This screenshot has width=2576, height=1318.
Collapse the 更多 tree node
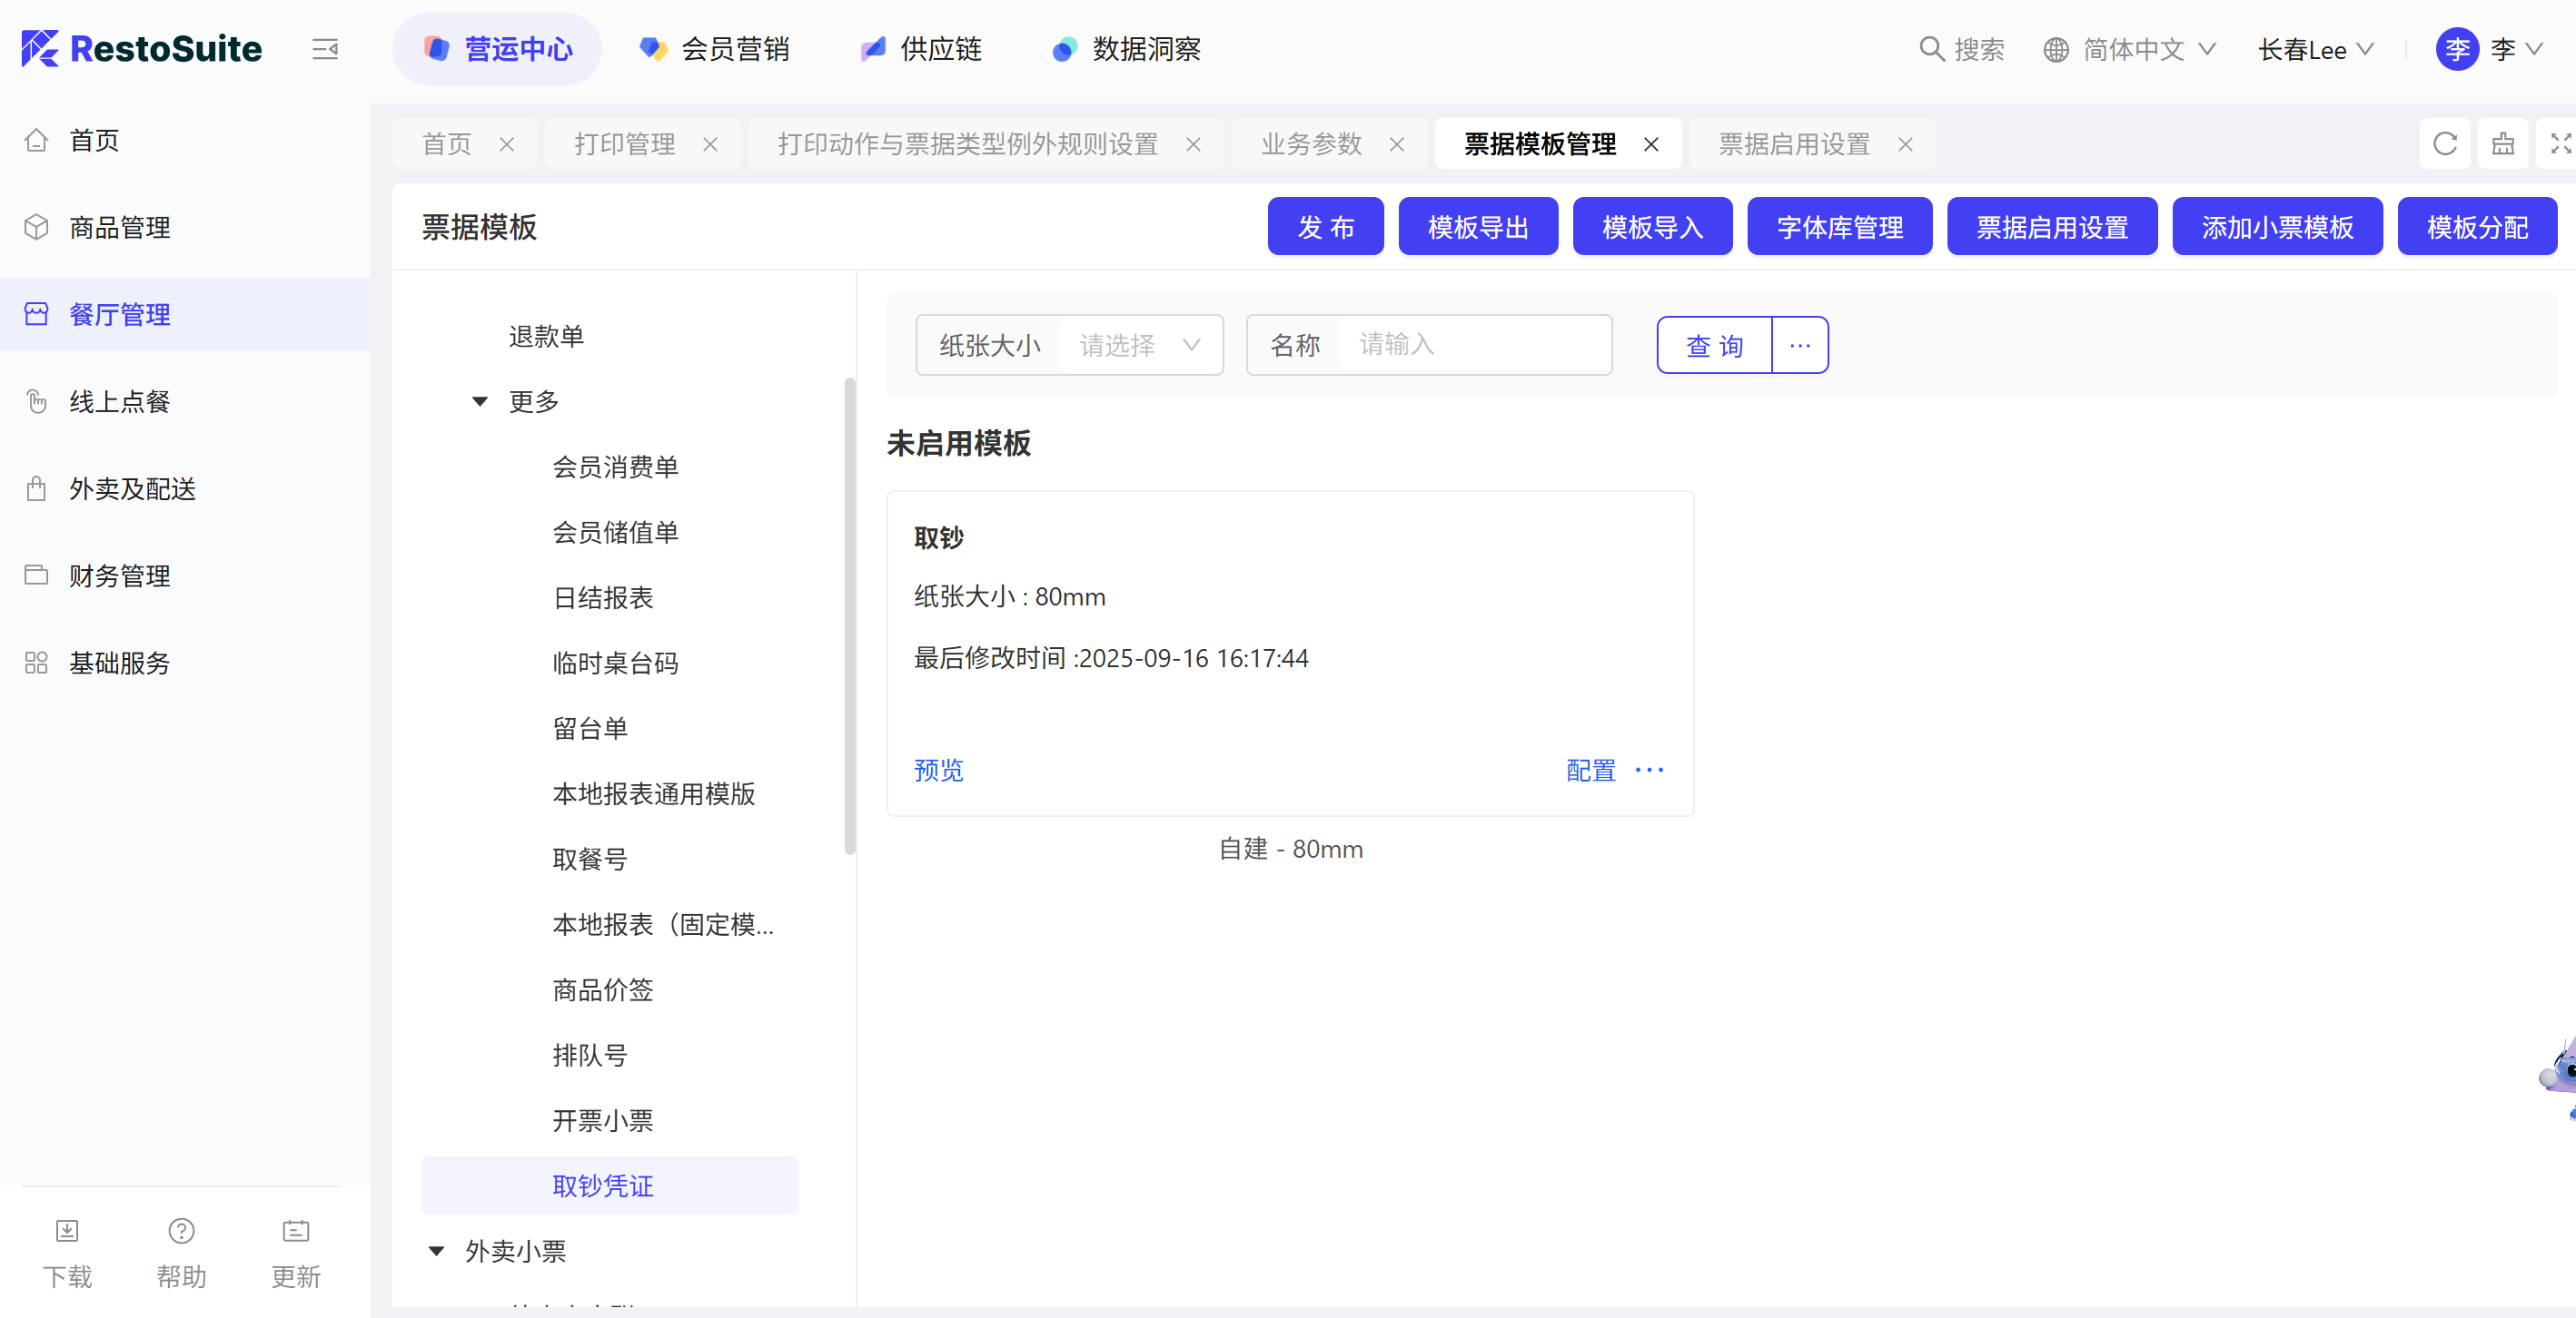pyautogui.click(x=480, y=402)
